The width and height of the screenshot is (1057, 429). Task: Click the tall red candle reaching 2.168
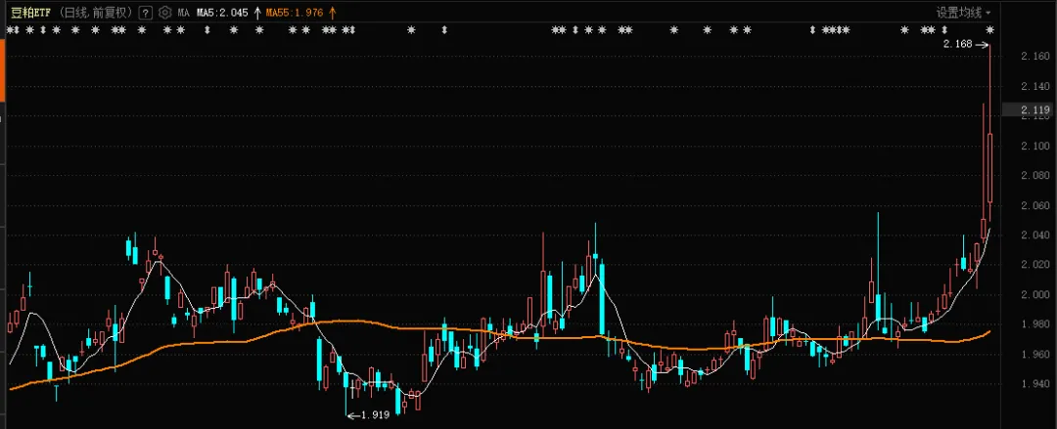tap(989, 168)
